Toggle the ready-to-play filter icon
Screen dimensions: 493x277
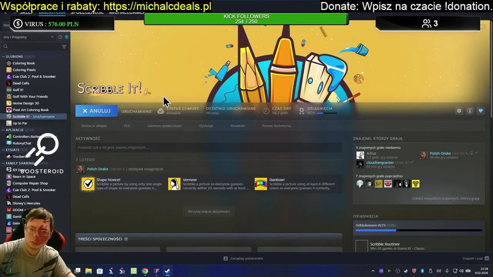[x=67, y=37]
